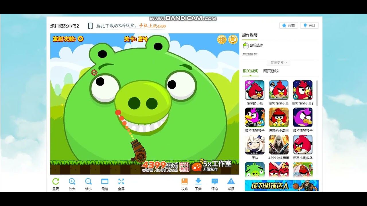Click the 重玩 replay icon
This screenshot has width=367, height=206.
(56, 181)
